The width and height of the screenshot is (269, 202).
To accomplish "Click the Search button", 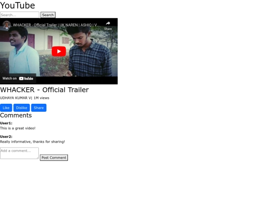I will point(48,15).
